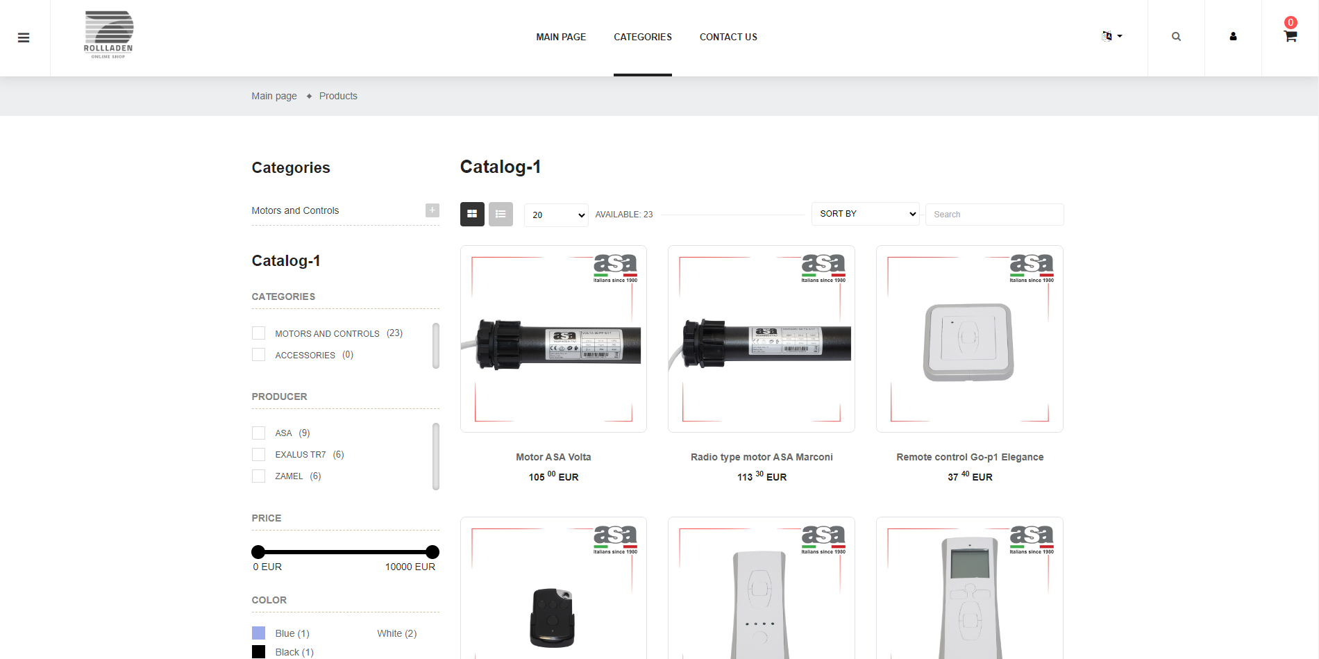Open the header search icon
1319x659 pixels.
1176,37
